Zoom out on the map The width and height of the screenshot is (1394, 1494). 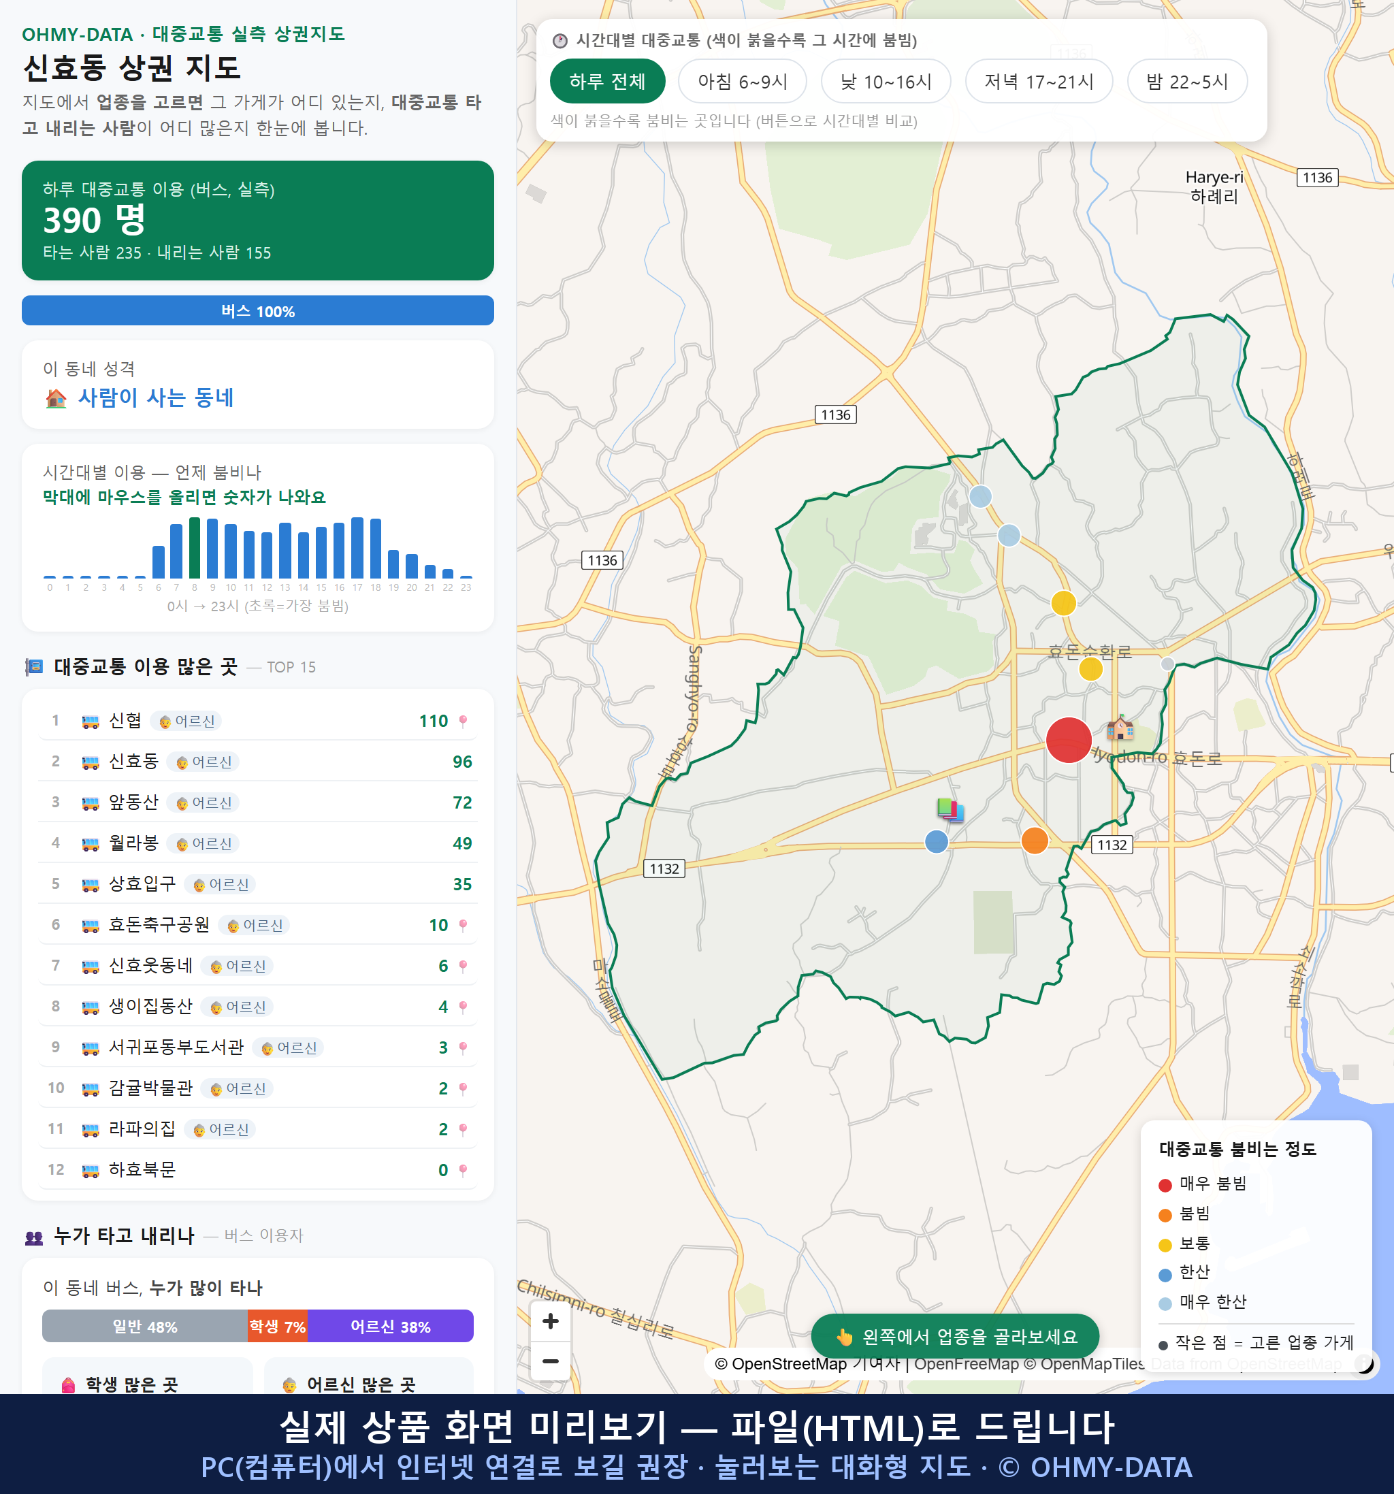[x=550, y=1360]
